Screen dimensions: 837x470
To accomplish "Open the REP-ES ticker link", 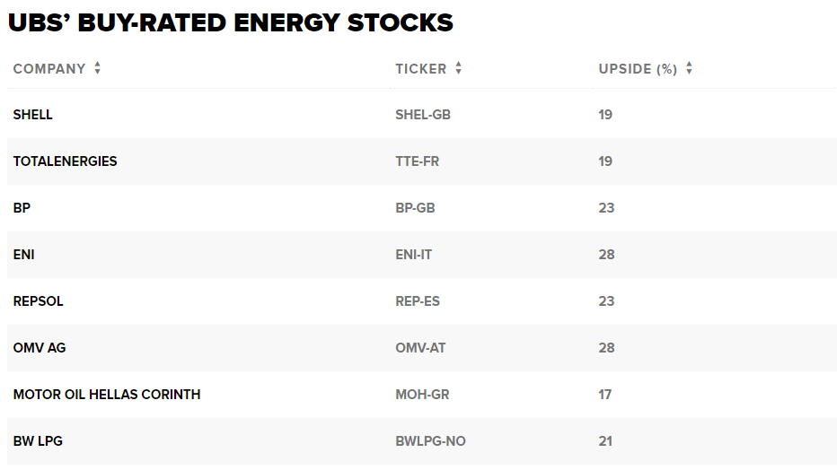I will (418, 301).
